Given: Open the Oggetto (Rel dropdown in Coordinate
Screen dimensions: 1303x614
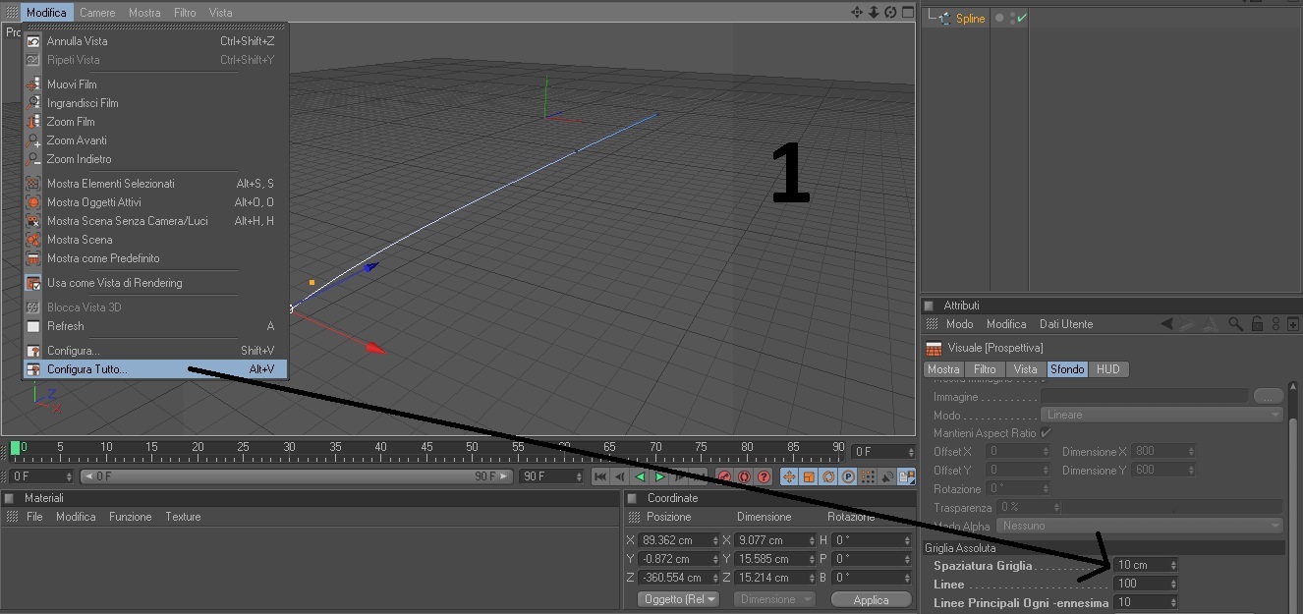Looking at the screenshot, I should [678, 599].
